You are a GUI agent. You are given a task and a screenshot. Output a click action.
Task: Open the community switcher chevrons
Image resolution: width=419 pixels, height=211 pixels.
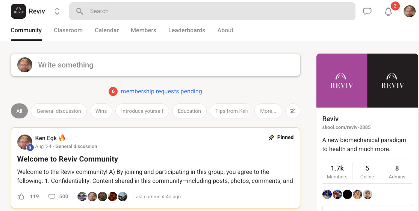tap(57, 11)
